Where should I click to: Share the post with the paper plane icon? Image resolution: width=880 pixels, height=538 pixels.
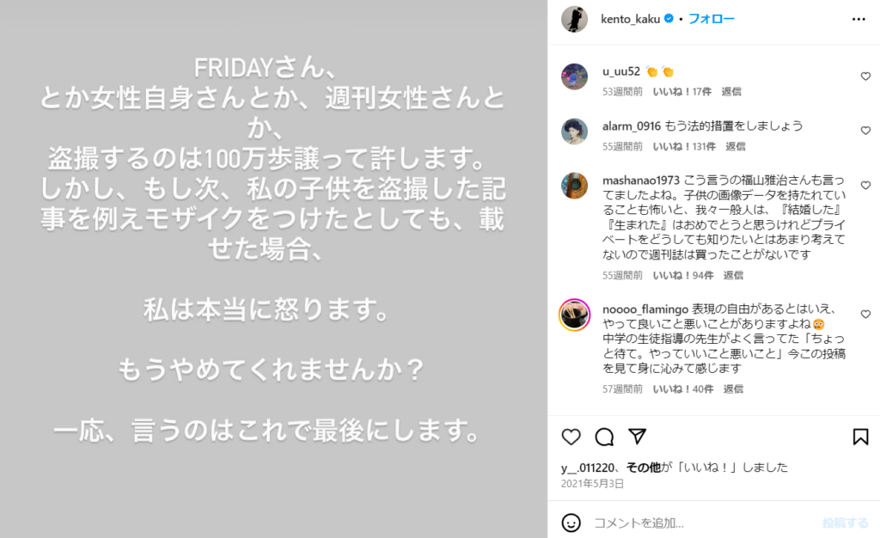click(637, 436)
